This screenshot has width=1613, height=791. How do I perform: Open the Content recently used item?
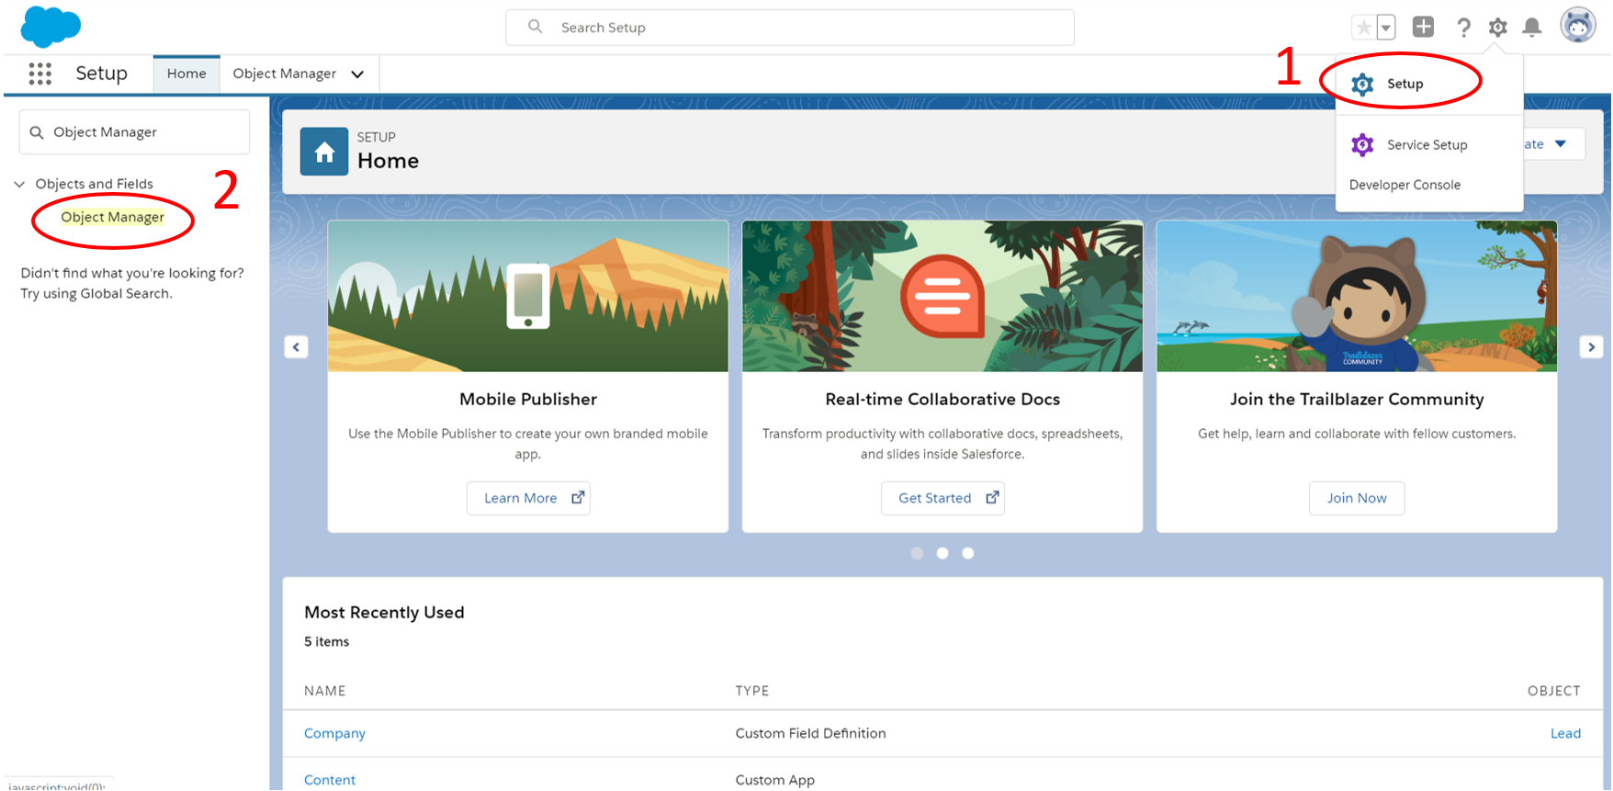pos(330,780)
